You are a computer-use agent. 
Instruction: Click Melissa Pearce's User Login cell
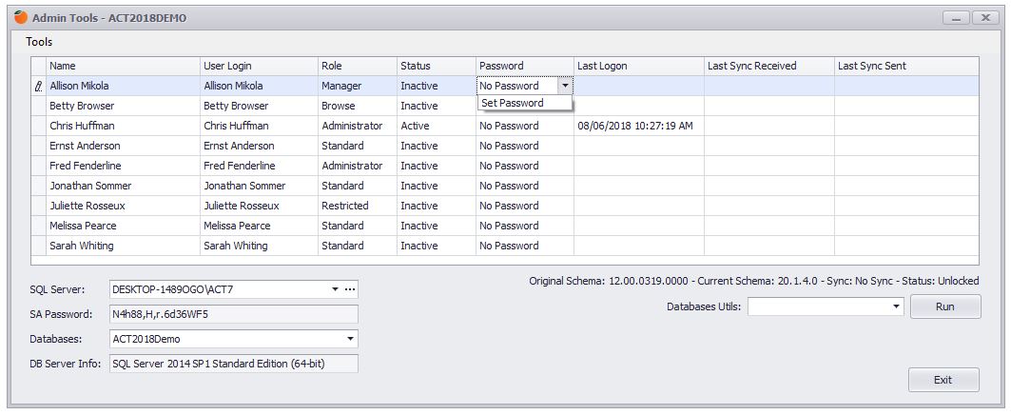[260, 226]
